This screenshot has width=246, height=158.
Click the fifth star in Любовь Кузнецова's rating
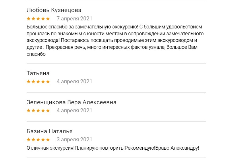click(48, 19)
